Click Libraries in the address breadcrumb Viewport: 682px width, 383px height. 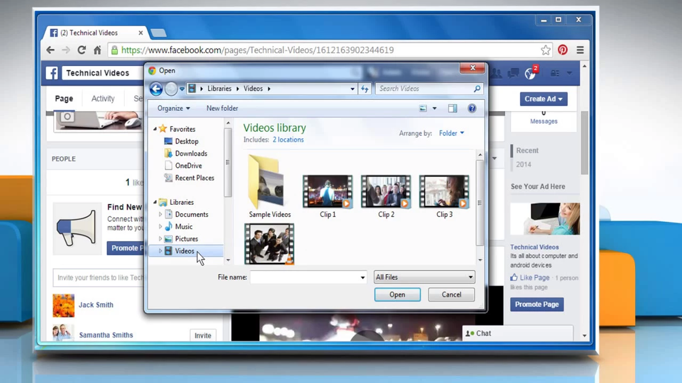point(220,89)
